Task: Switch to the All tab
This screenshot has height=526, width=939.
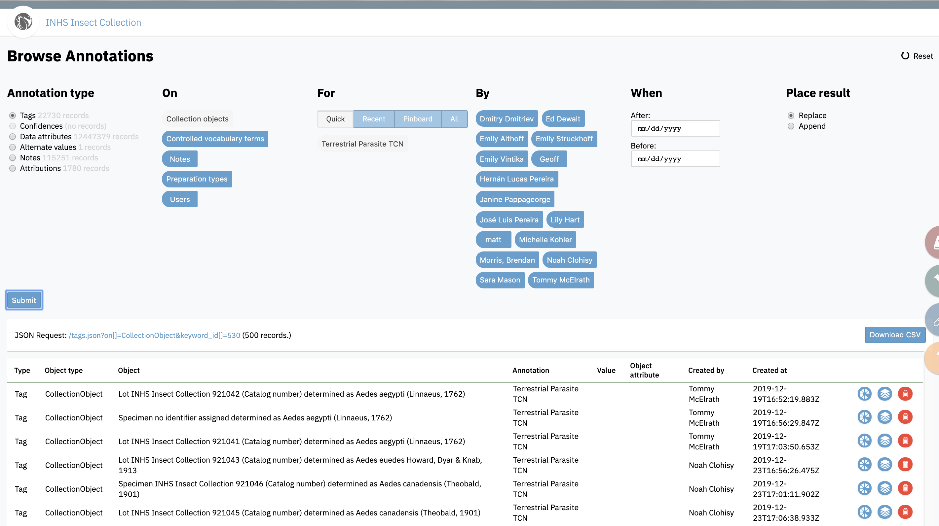Action: tap(454, 119)
